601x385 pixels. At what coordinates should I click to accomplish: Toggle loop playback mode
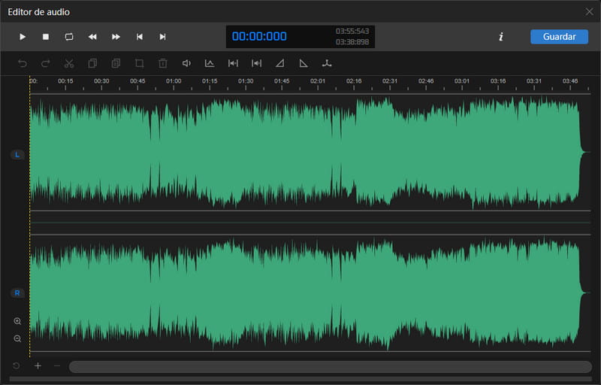(x=69, y=37)
